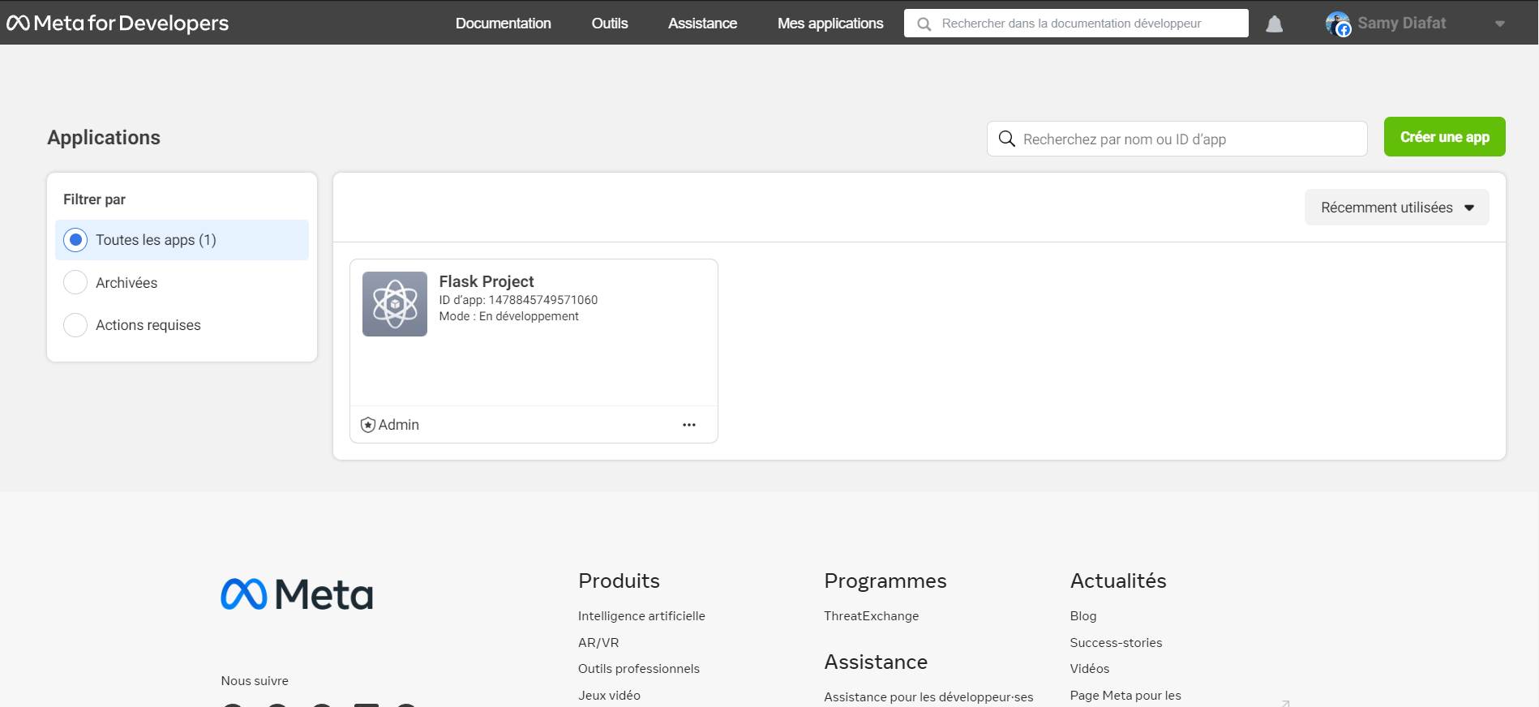Click the Créer une app button
This screenshot has width=1539, height=707.
click(x=1444, y=137)
